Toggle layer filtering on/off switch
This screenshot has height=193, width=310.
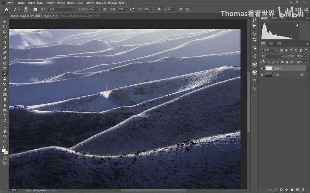(x=306, y=50)
